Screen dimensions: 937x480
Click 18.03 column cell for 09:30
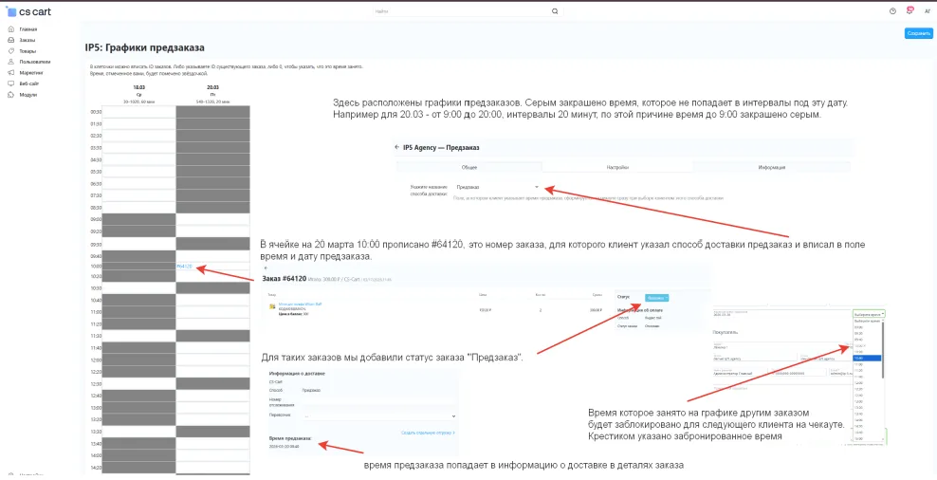click(138, 244)
